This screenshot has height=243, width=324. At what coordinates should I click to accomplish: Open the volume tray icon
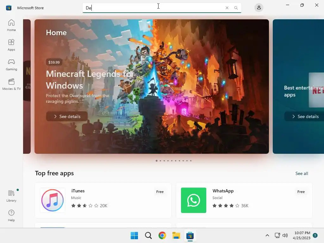[x=285, y=235]
